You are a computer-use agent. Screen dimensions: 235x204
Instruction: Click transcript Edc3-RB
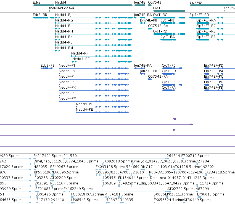[43, 18]
